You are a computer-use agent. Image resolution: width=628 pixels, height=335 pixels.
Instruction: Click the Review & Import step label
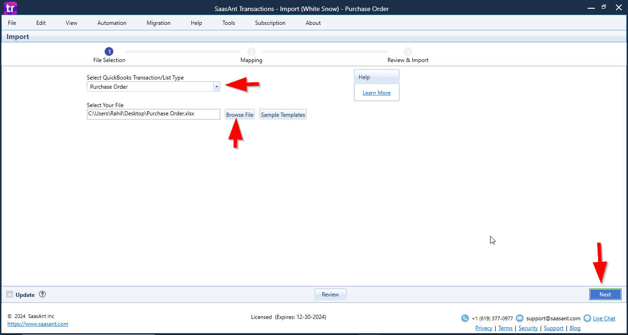point(408,60)
